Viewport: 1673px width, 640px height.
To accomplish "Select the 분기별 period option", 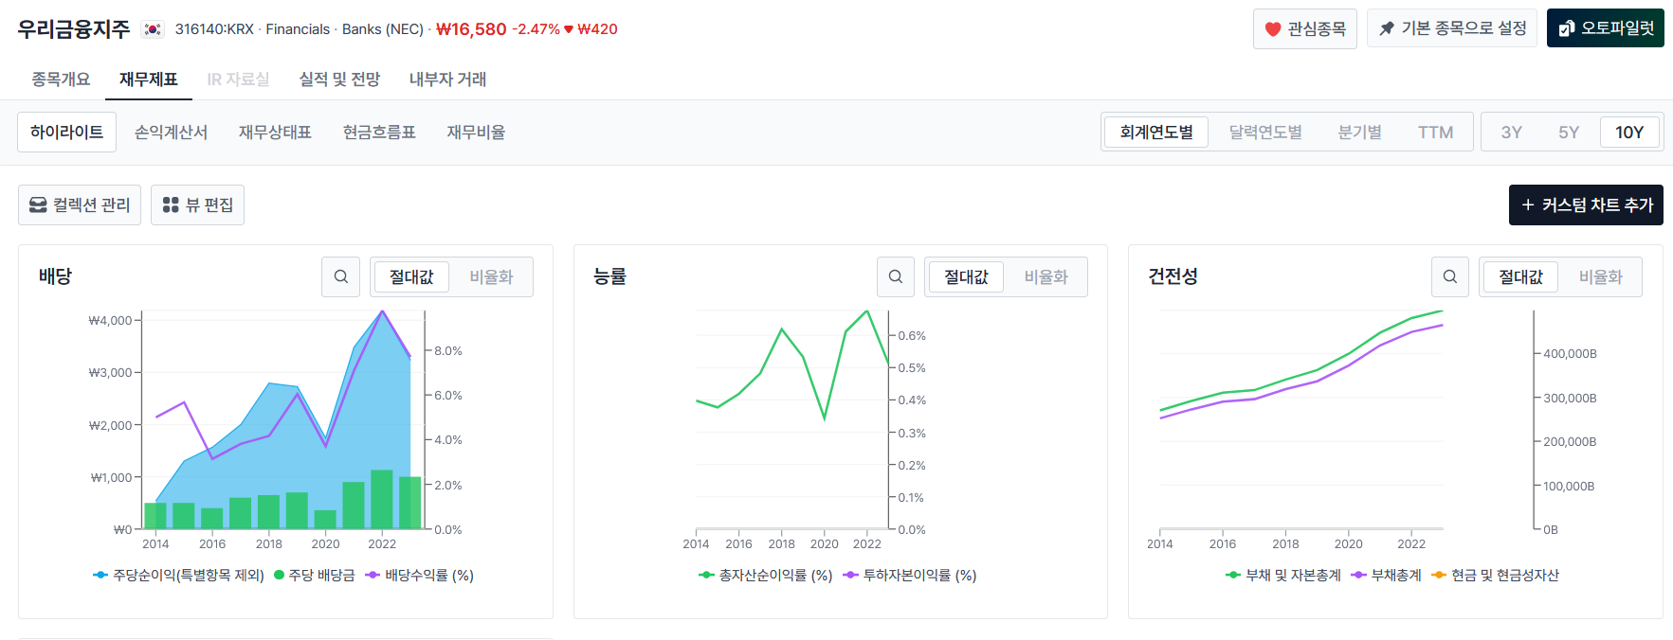I will click(1359, 132).
